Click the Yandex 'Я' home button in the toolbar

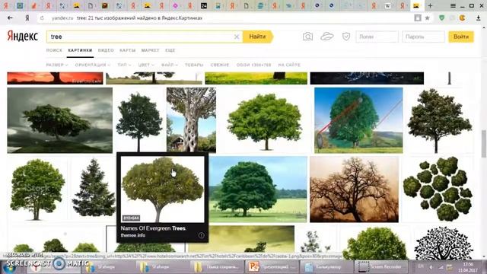(27, 18)
